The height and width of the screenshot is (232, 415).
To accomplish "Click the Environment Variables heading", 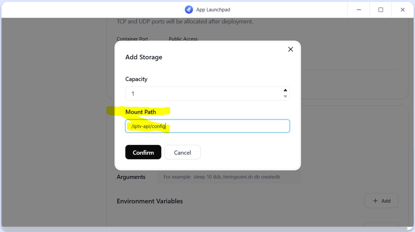I will tap(150, 201).
